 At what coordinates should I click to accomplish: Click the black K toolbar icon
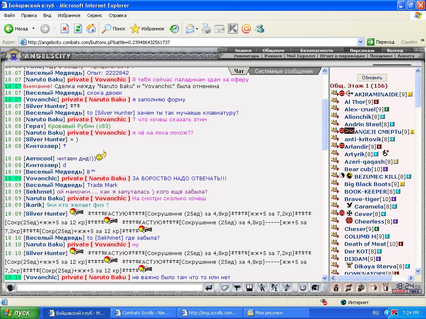pos(233,29)
